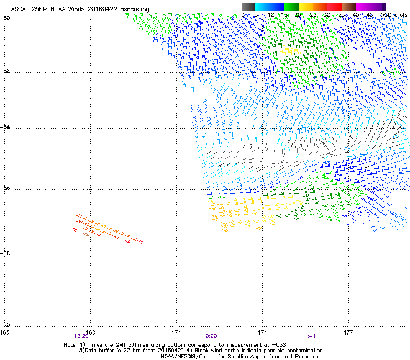This screenshot has width=410, height=360.
Task: Click the -66 latitude axis label
Action: (5, 188)
